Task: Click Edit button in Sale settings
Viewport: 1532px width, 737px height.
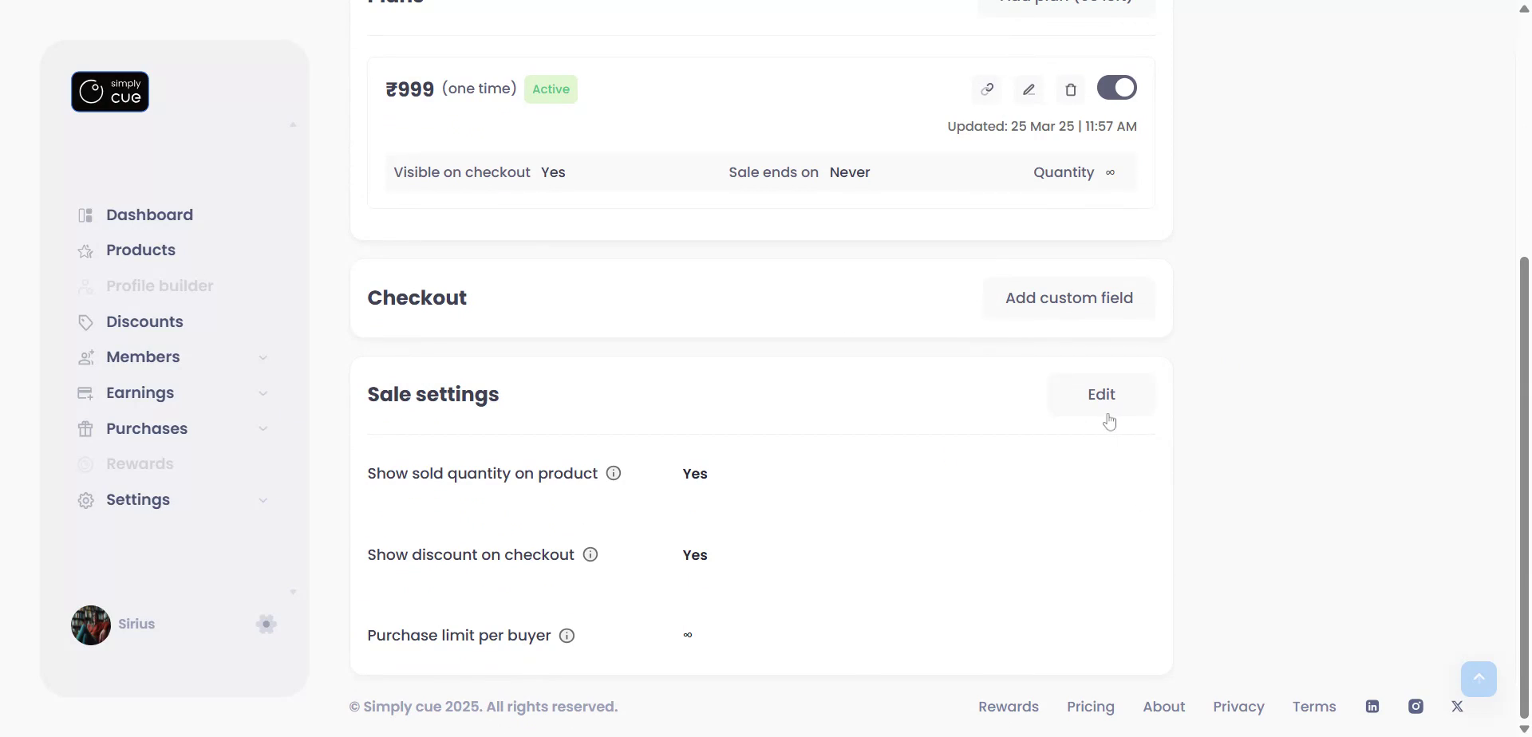Action: pyautogui.click(x=1101, y=394)
